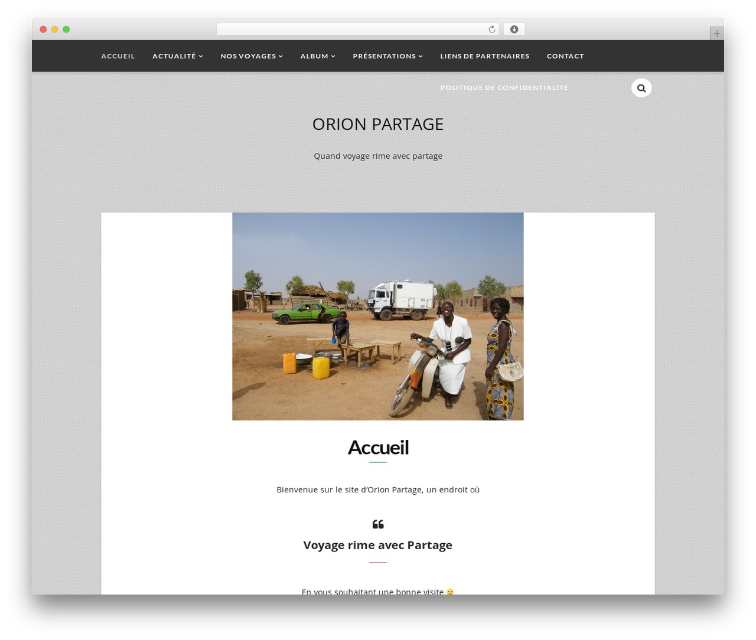Add a new browser tab
Viewport: 756px width, 640px height.
point(716,34)
